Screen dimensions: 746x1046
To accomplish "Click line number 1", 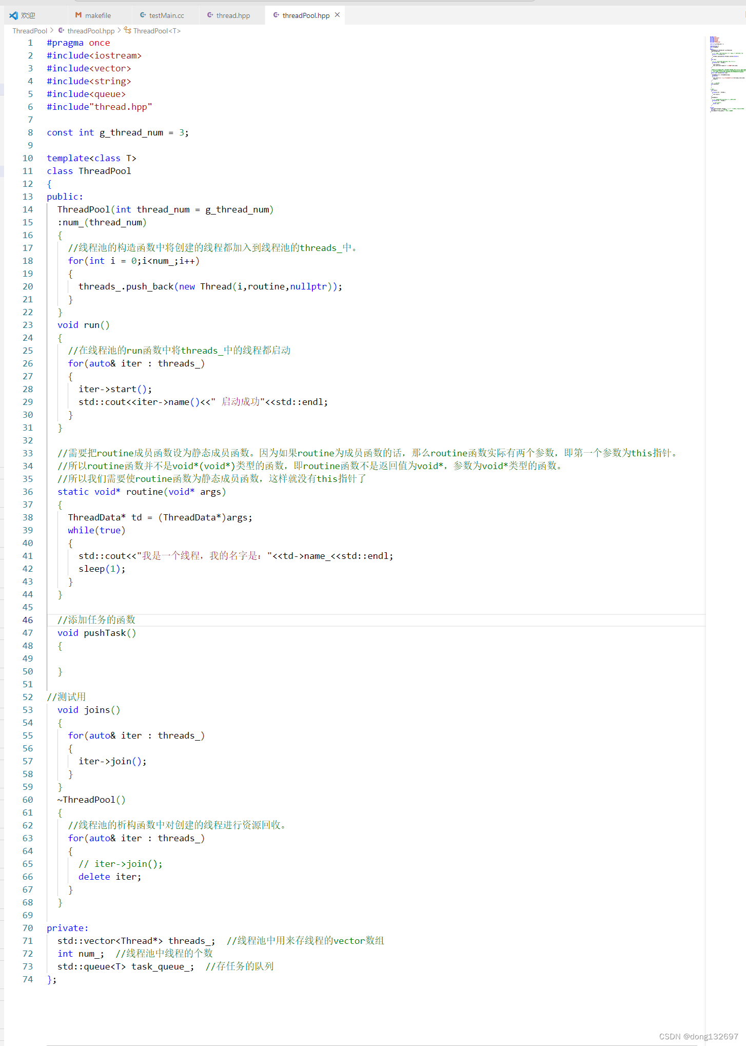I will pos(30,43).
